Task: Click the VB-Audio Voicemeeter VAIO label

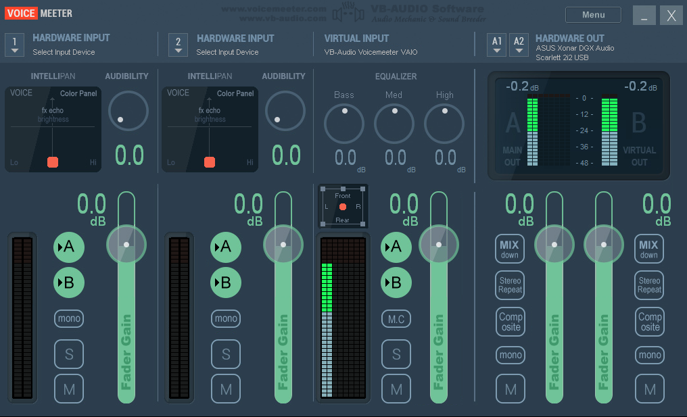Action: pos(371,52)
